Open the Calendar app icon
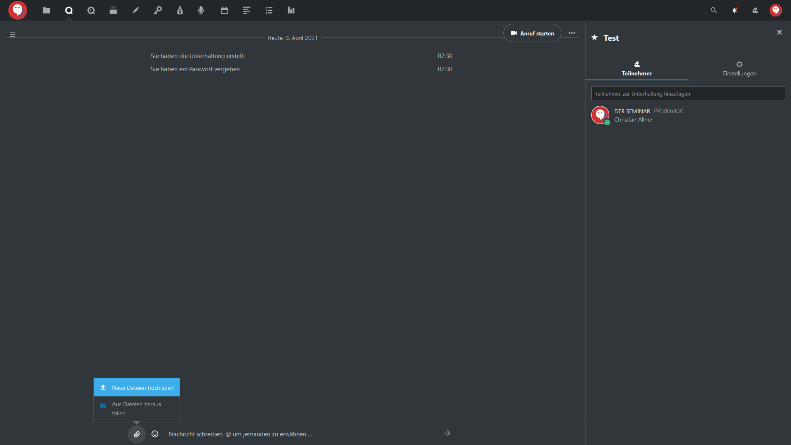This screenshot has height=445, width=791. point(225,10)
